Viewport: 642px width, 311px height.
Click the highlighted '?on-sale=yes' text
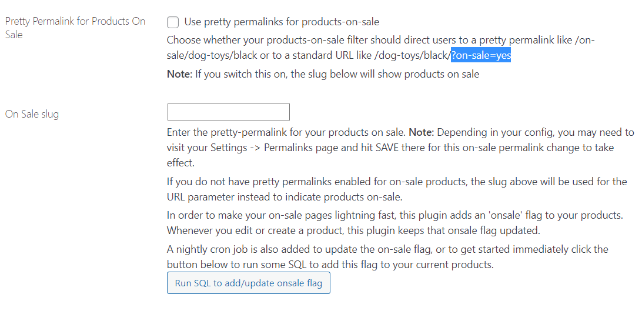(481, 55)
